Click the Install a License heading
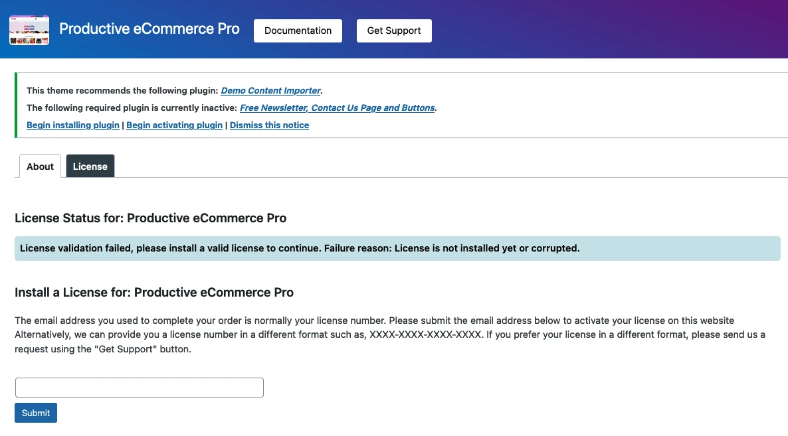Image resolution: width=788 pixels, height=436 pixels. pos(153,293)
